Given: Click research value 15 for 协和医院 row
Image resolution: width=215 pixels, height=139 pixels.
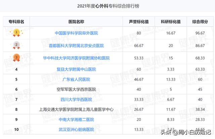Looking at the screenshot, I should (x=171, y=58).
